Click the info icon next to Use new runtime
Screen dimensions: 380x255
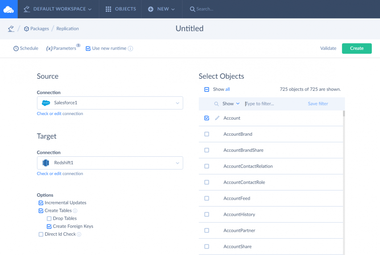(x=131, y=48)
